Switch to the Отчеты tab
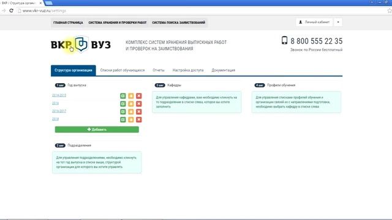Image resolution: width=392 pixels, height=220 pixels. (x=159, y=70)
